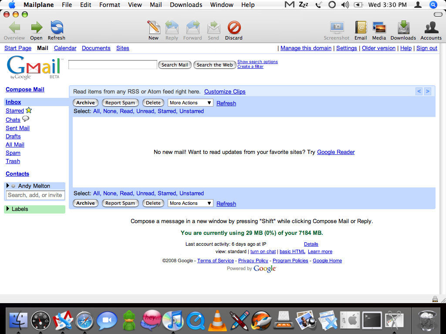Click the Overview back arrow toolbar icon
Image resolution: width=446 pixels, height=334 pixels.
(14, 28)
